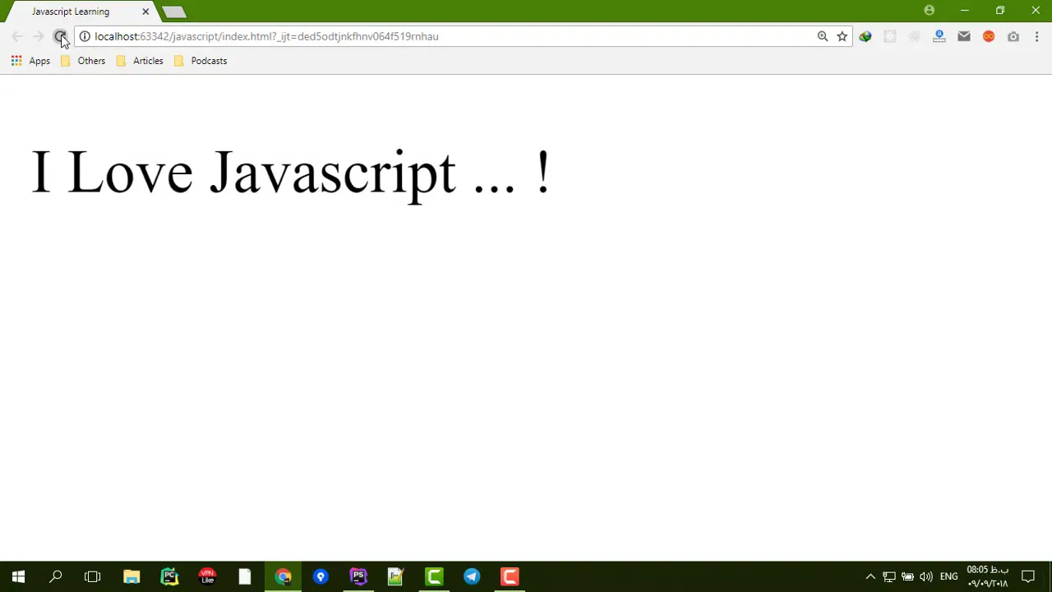
Task: Select the Javascript Learning tab
Action: 79,12
